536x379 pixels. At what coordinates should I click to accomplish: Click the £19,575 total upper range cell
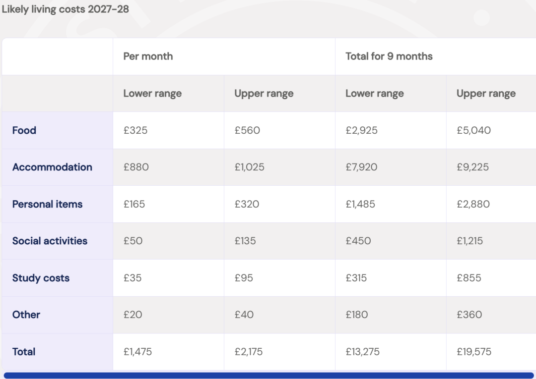pyautogui.click(x=491, y=352)
